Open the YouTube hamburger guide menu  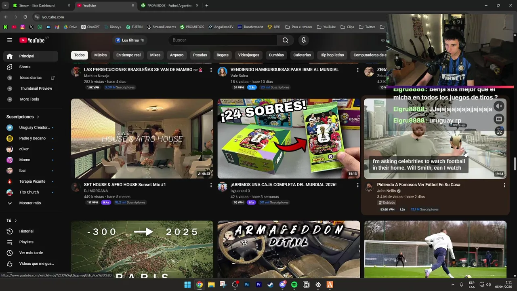click(10, 40)
